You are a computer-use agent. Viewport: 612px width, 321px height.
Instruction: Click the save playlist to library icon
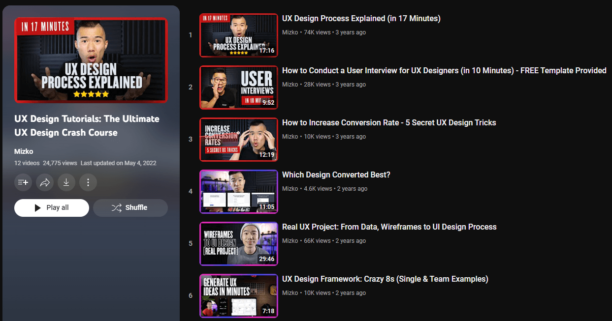pyautogui.click(x=23, y=182)
